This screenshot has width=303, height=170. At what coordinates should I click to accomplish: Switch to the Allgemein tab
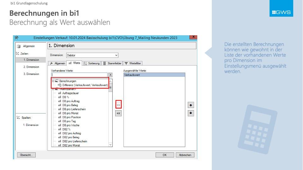57,63
